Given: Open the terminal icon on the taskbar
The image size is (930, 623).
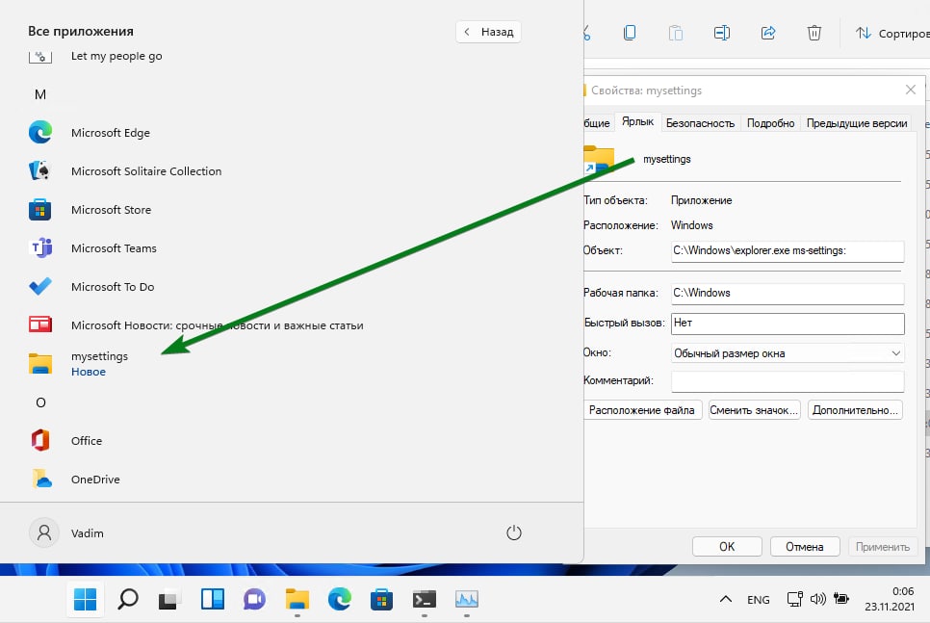Looking at the screenshot, I should pos(424,599).
